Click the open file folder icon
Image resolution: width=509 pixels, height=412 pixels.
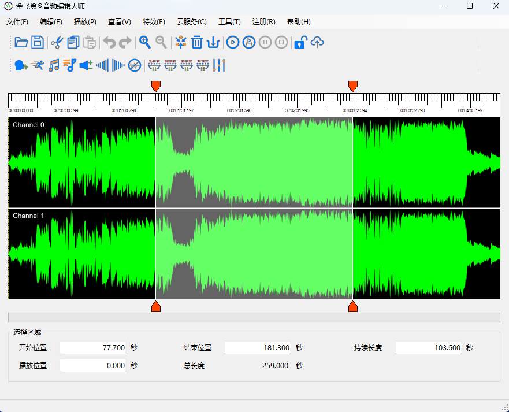point(21,42)
